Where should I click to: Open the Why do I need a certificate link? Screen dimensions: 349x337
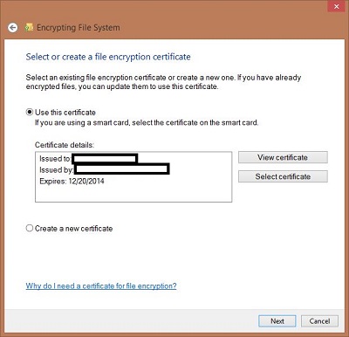coord(101,285)
